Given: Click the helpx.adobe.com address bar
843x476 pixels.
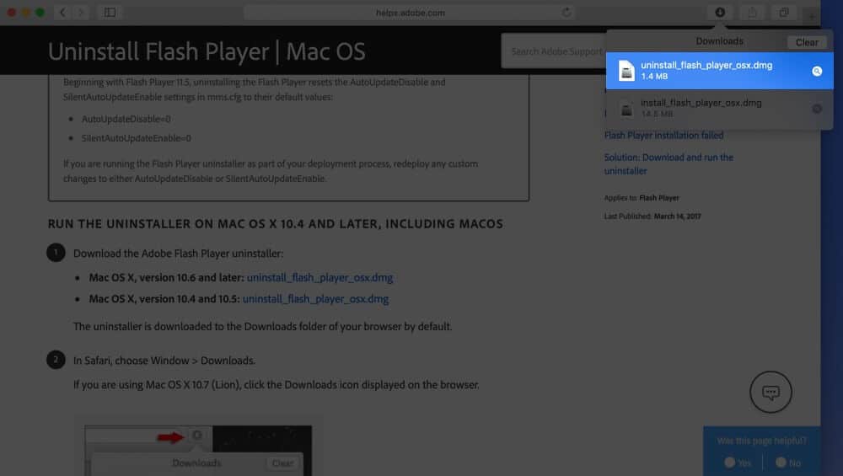Looking at the screenshot, I should coord(410,13).
